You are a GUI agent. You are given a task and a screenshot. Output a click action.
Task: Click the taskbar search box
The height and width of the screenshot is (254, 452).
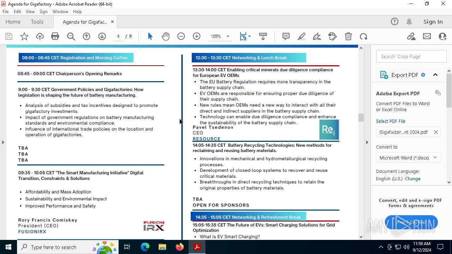(x=68, y=247)
